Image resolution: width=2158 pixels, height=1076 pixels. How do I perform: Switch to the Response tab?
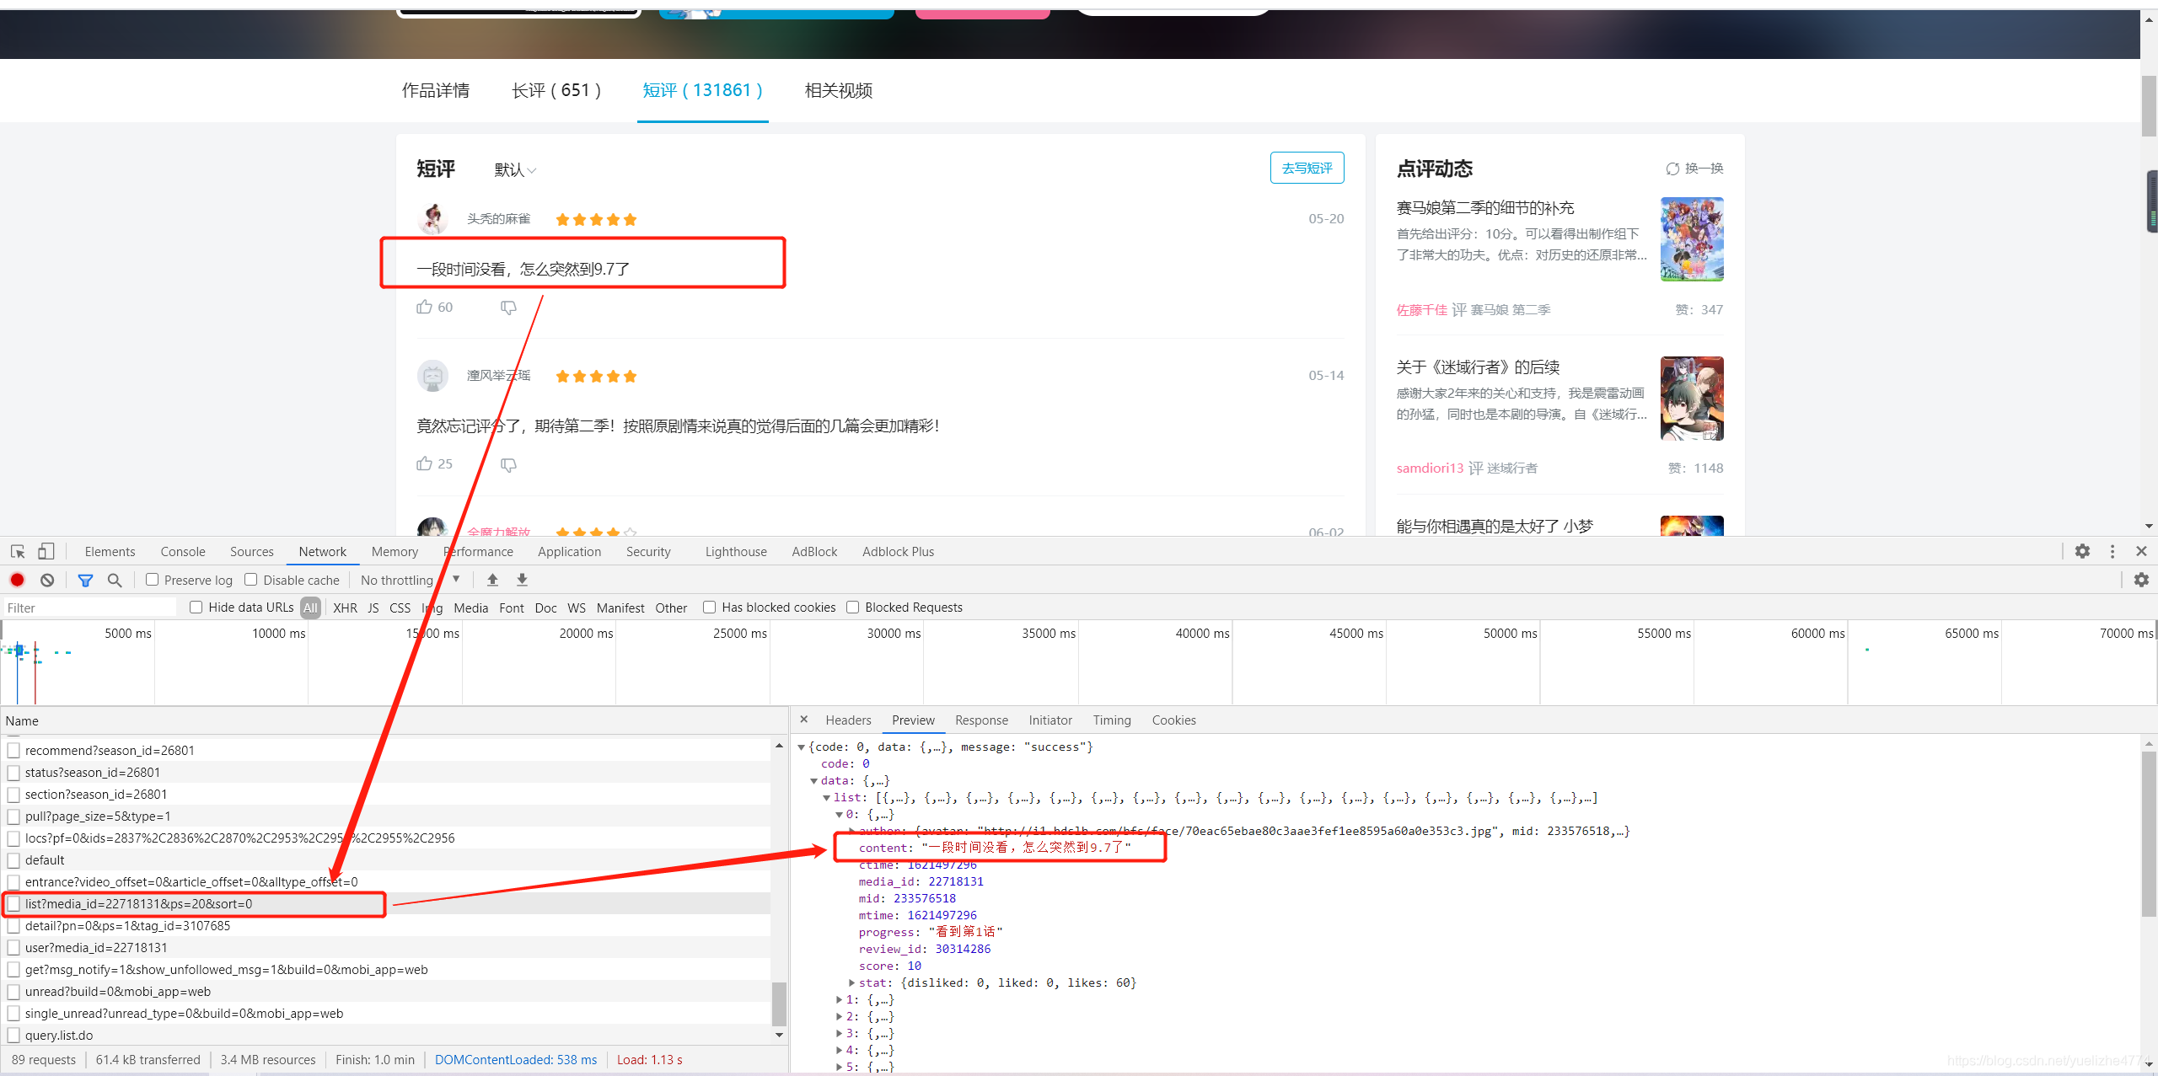coord(981,720)
